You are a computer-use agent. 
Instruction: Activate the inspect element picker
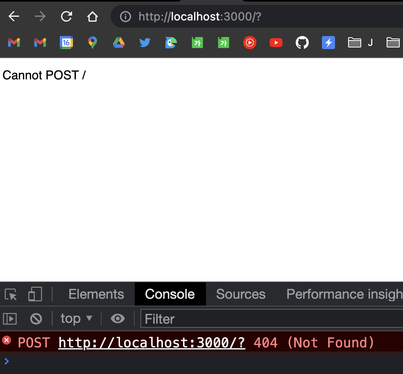11,294
